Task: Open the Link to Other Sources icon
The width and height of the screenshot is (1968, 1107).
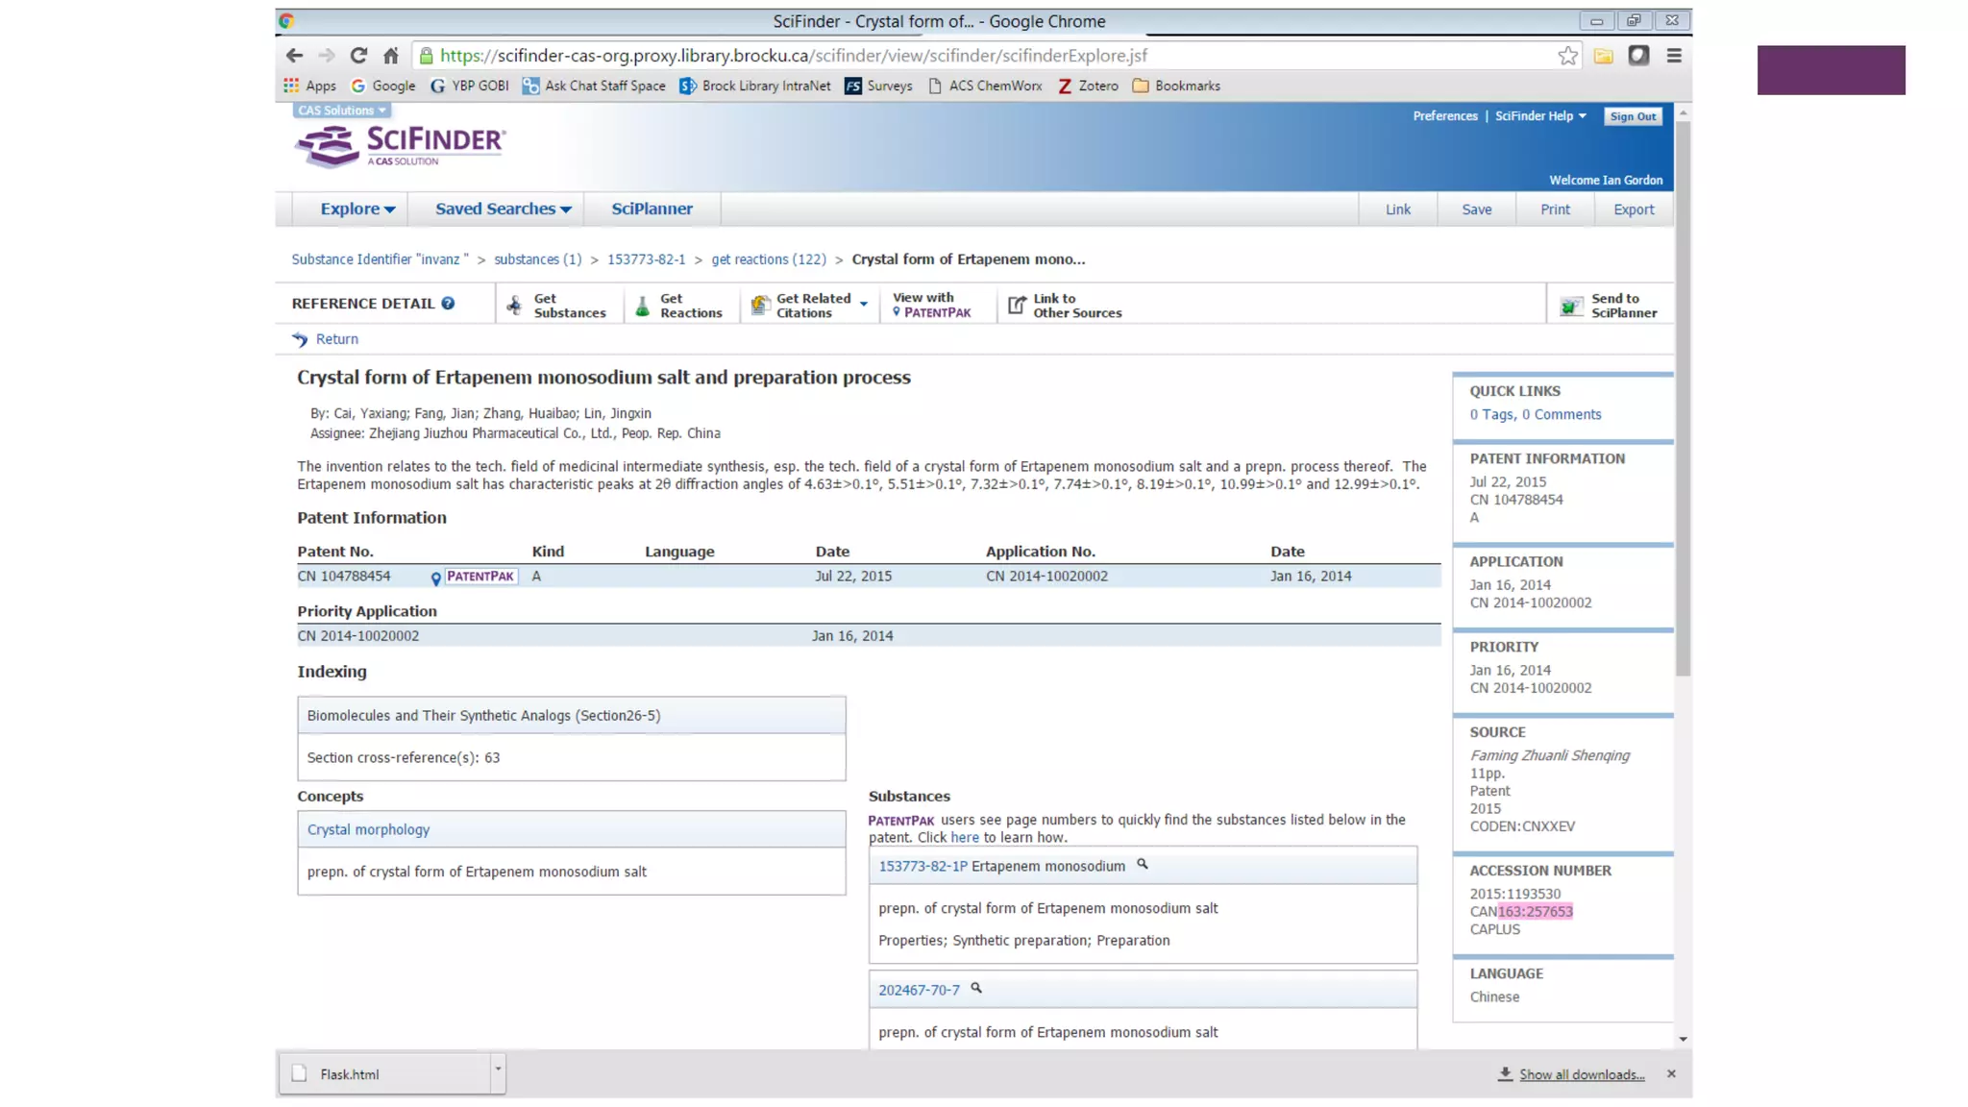Action: pyautogui.click(x=1017, y=306)
